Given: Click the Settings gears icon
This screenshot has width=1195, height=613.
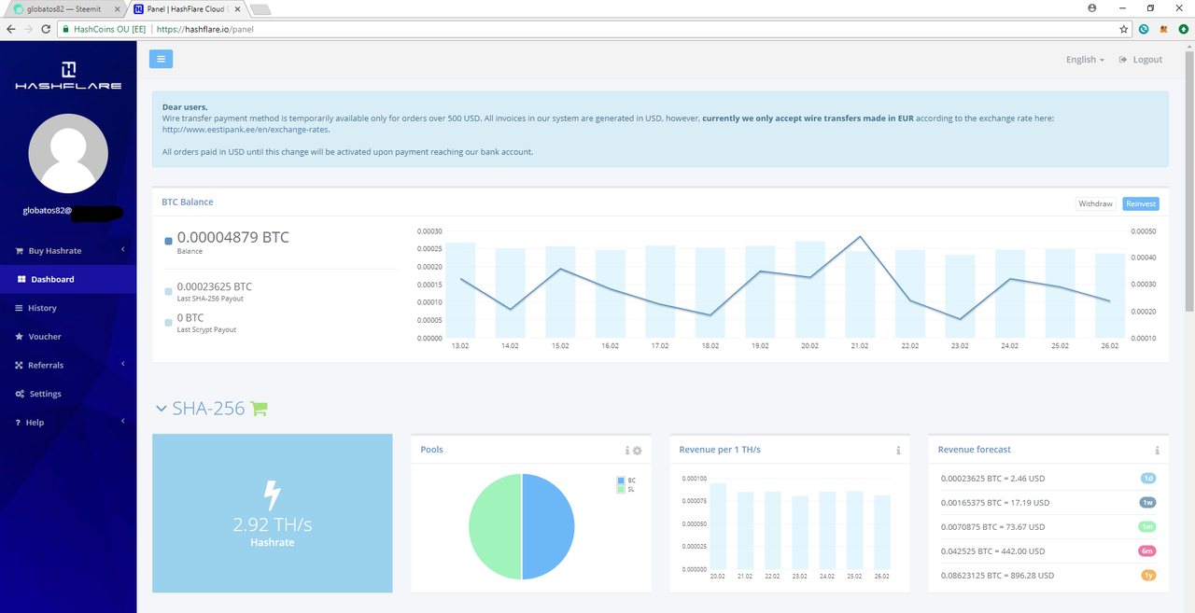Looking at the screenshot, I should [x=21, y=394].
